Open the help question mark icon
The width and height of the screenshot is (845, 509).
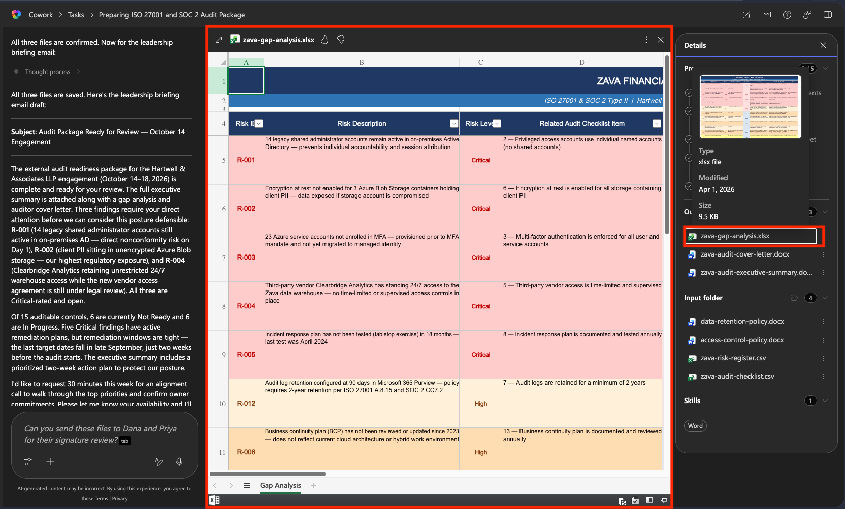[x=787, y=15]
